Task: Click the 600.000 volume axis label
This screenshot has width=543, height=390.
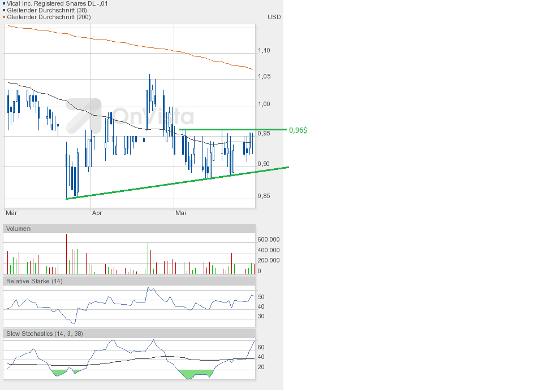Action: [x=269, y=239]
